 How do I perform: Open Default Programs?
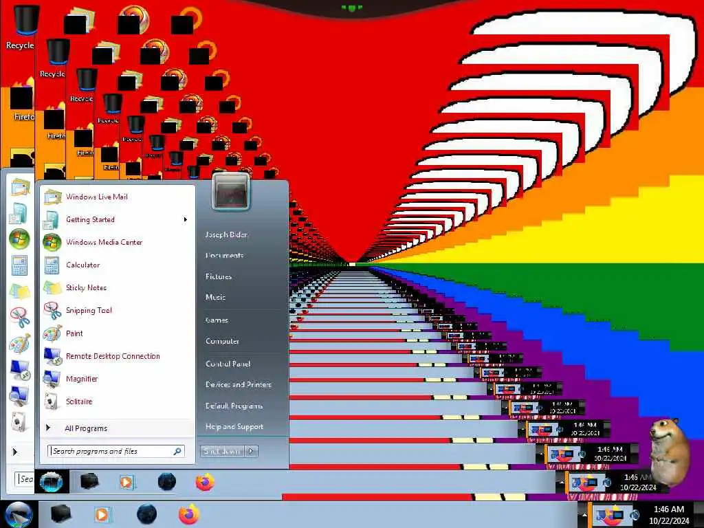click(x=234, y=406)
